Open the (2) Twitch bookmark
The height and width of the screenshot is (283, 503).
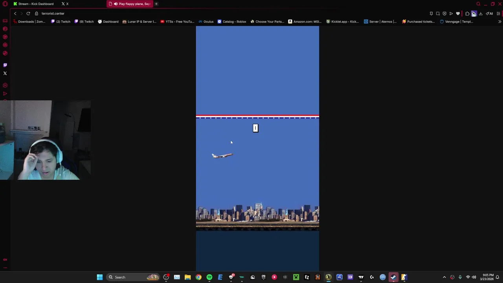61,22
